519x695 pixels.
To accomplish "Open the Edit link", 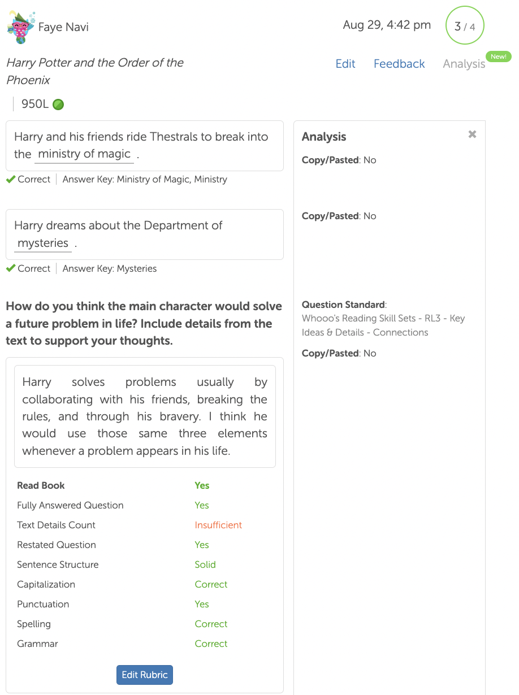I will tap(345, 64).
